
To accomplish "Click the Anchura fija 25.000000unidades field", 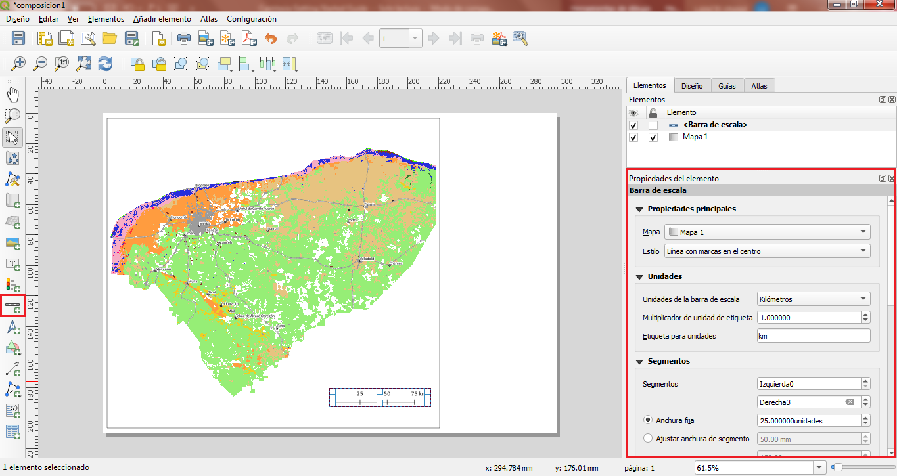I will coord(808,420).
